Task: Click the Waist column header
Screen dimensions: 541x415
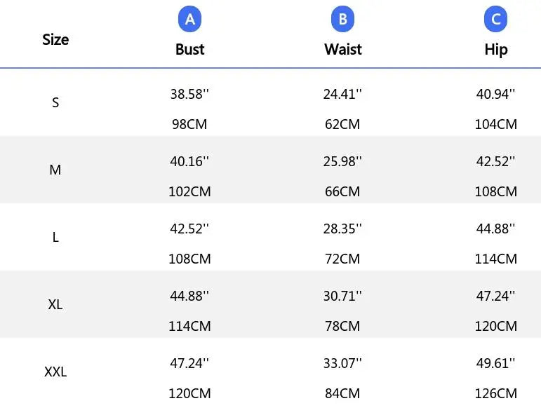Action: (342, 49)
